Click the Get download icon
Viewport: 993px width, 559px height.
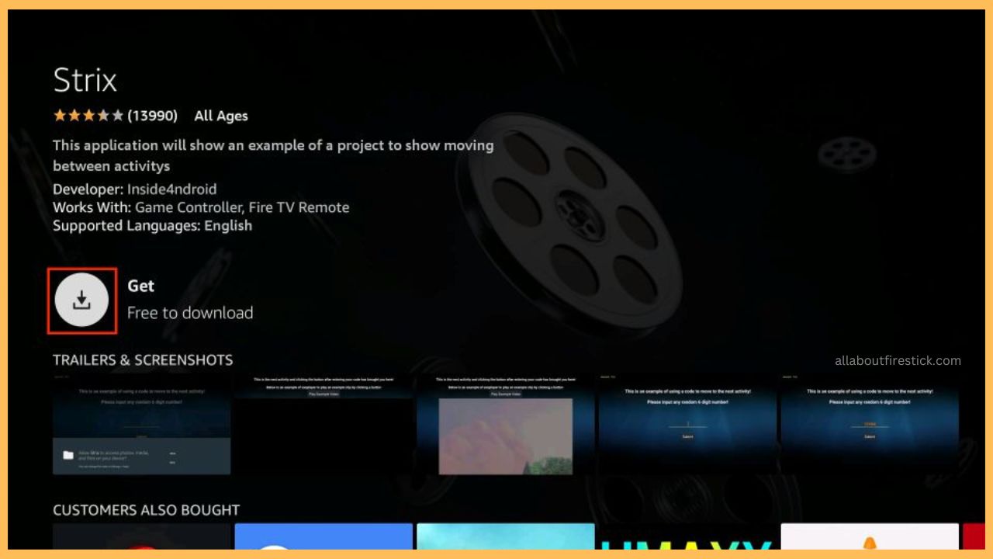pos(81,300)
